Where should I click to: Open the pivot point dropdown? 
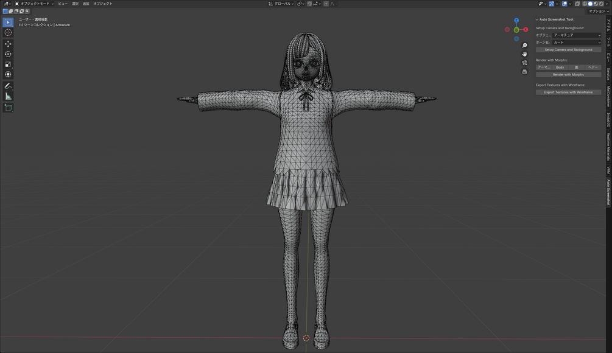(301, 4)
